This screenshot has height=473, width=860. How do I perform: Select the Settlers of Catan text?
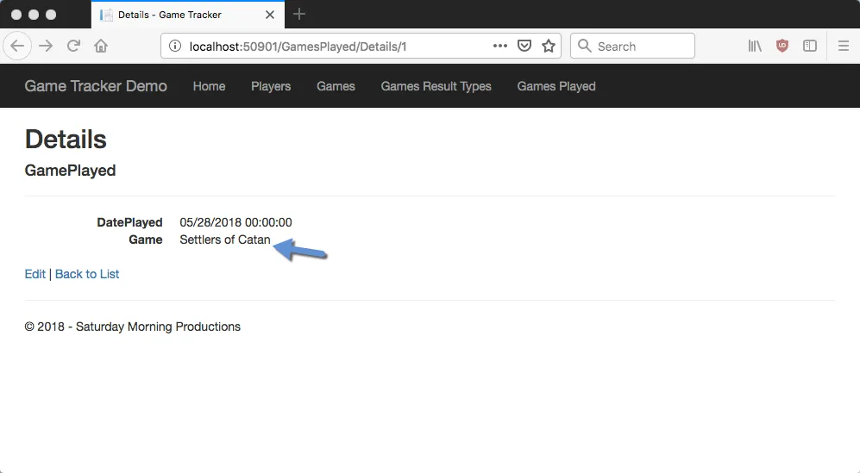coord(225,240)
